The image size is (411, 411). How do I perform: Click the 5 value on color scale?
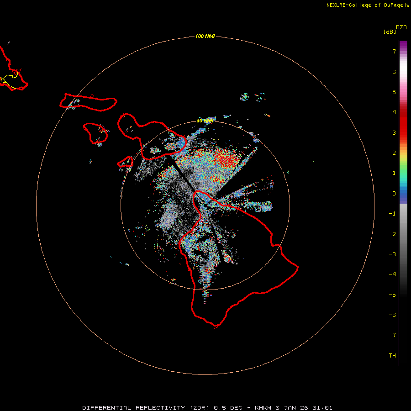[394, 92]
